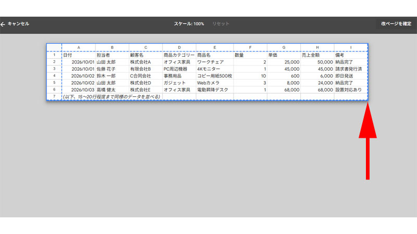Screen dimensions: 417x234
Task: Select the row 1 header number
Action: coord(54,55)
